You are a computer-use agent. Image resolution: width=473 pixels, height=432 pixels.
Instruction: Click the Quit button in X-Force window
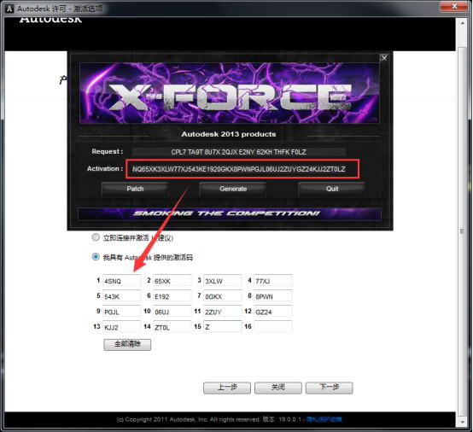pos(331,189)
